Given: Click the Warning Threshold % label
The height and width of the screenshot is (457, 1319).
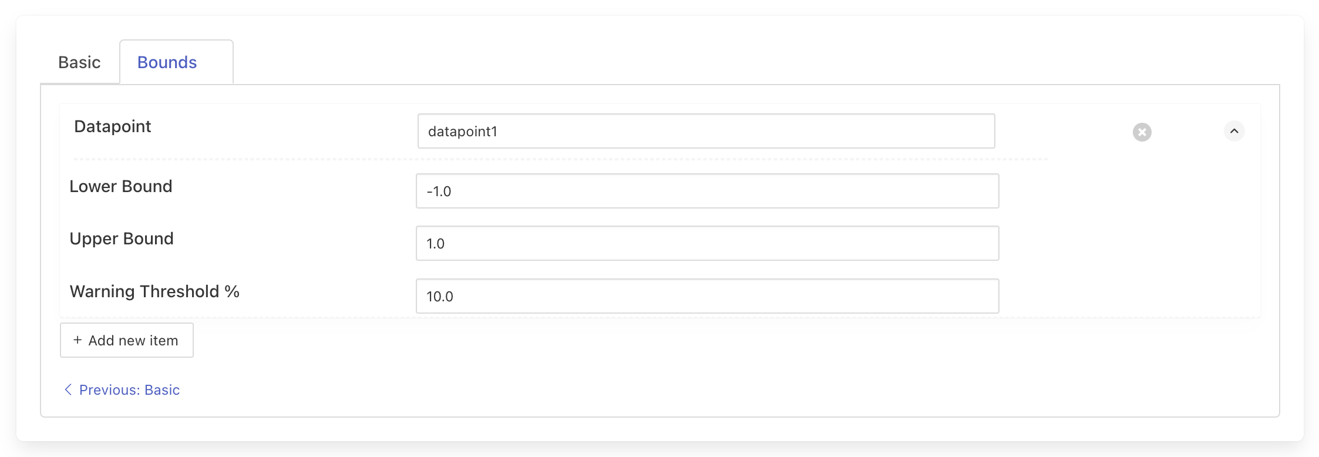Looking at the screenshot, I should click(x=154, y=291).
